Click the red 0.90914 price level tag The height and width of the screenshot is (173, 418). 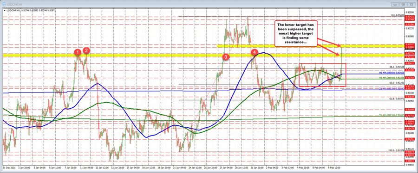409,161
